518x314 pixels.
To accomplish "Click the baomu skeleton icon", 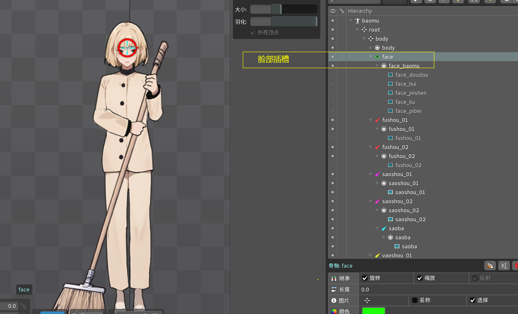I will (357, 21).
